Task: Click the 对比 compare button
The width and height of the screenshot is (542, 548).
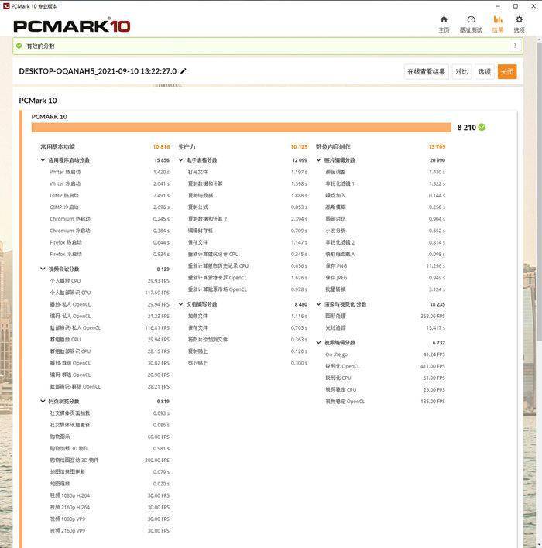Action: point(461,72)
